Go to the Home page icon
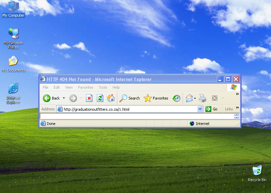The width and height of the screenshot is (271, 193). point(111,98)
